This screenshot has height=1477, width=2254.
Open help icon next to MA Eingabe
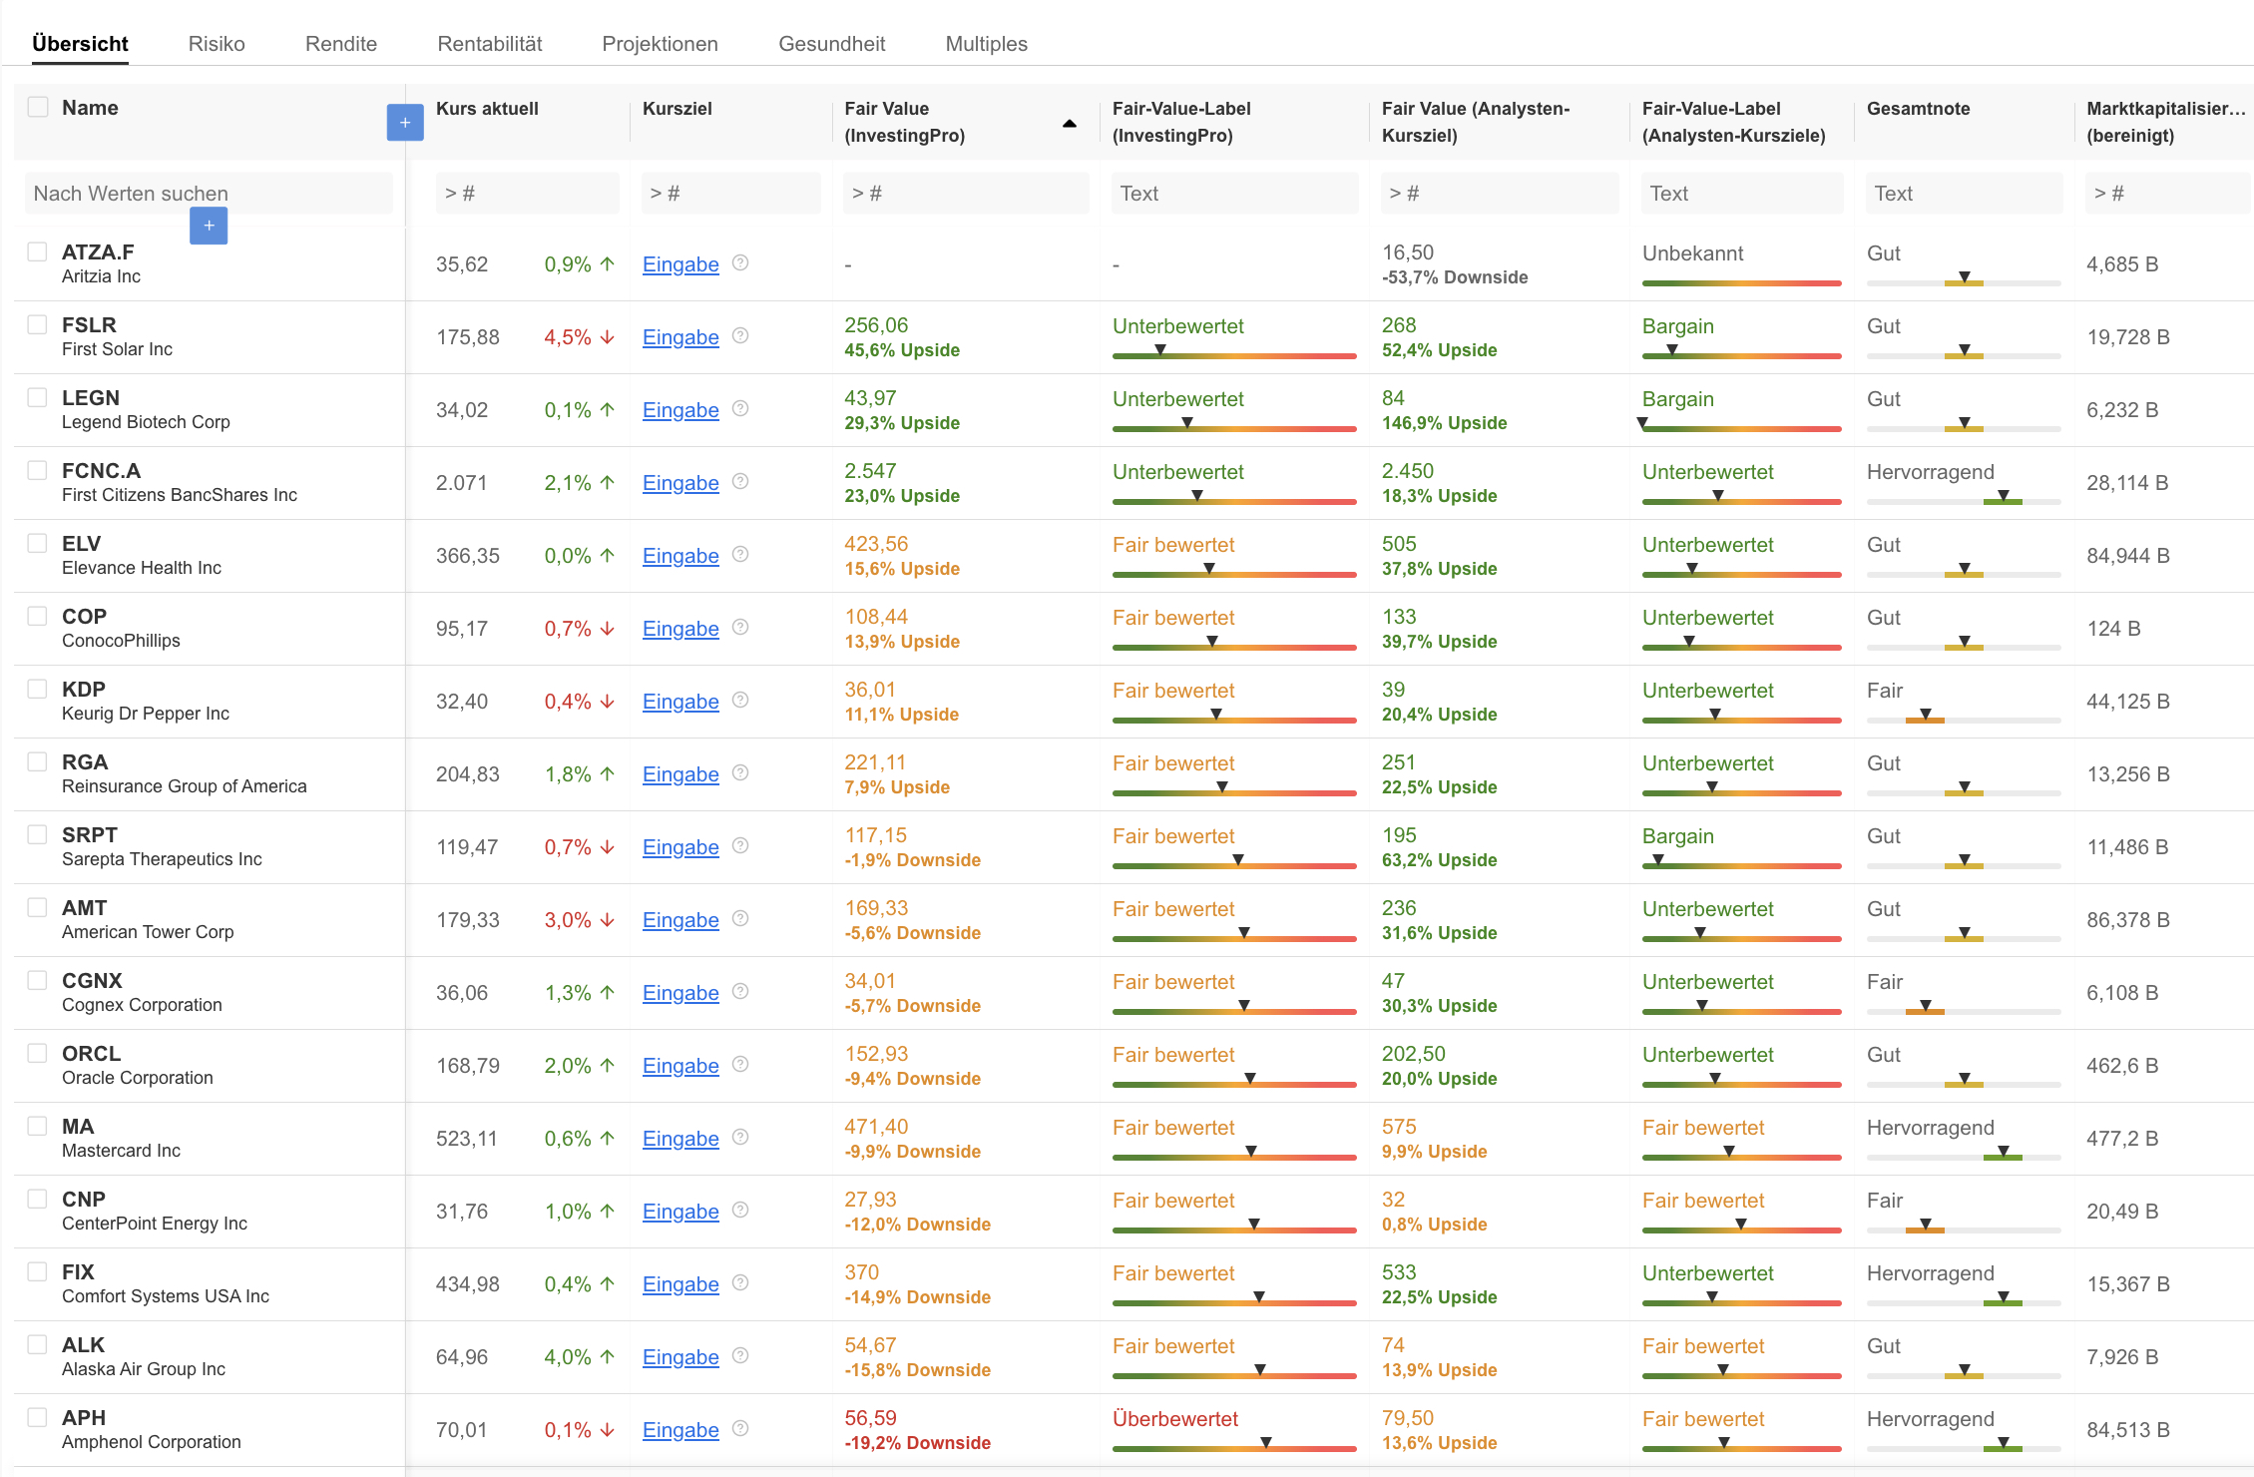click(740, 1138)
